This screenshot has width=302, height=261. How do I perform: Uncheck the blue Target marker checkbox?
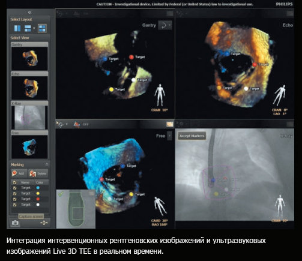coord(14,188)
